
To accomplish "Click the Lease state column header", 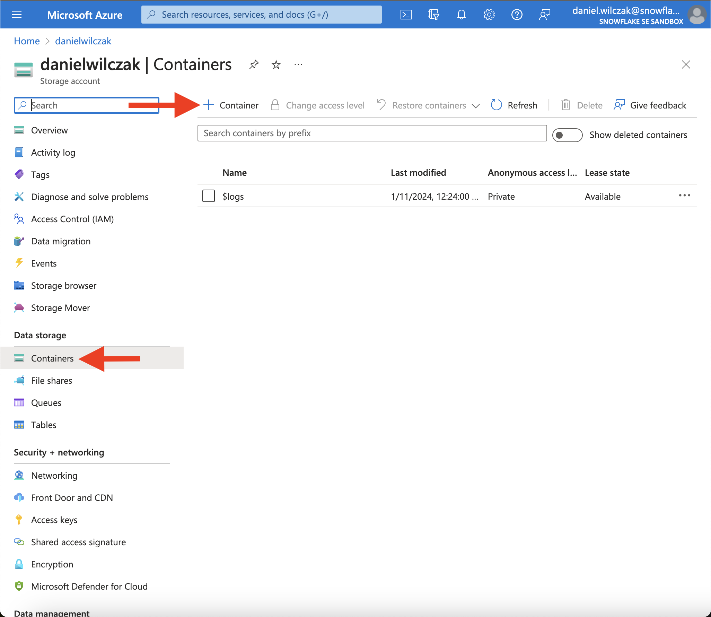I will [607, 173].
